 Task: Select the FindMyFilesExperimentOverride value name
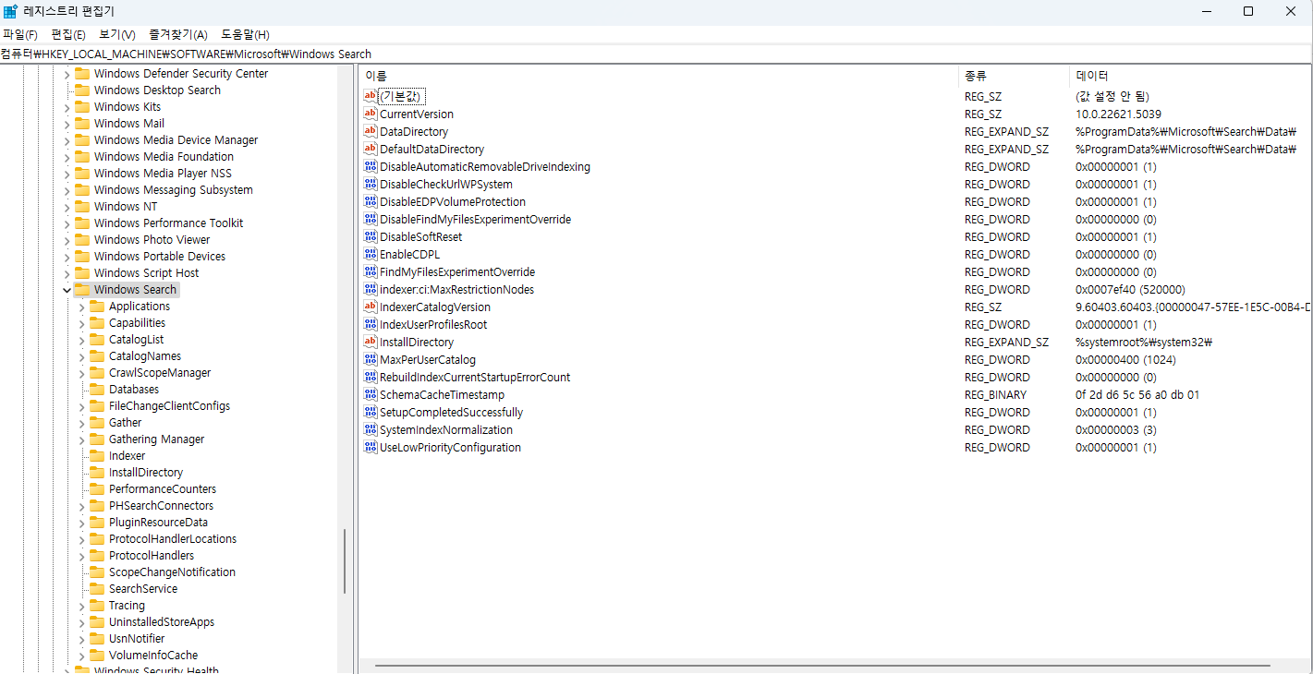pos(457,271)
